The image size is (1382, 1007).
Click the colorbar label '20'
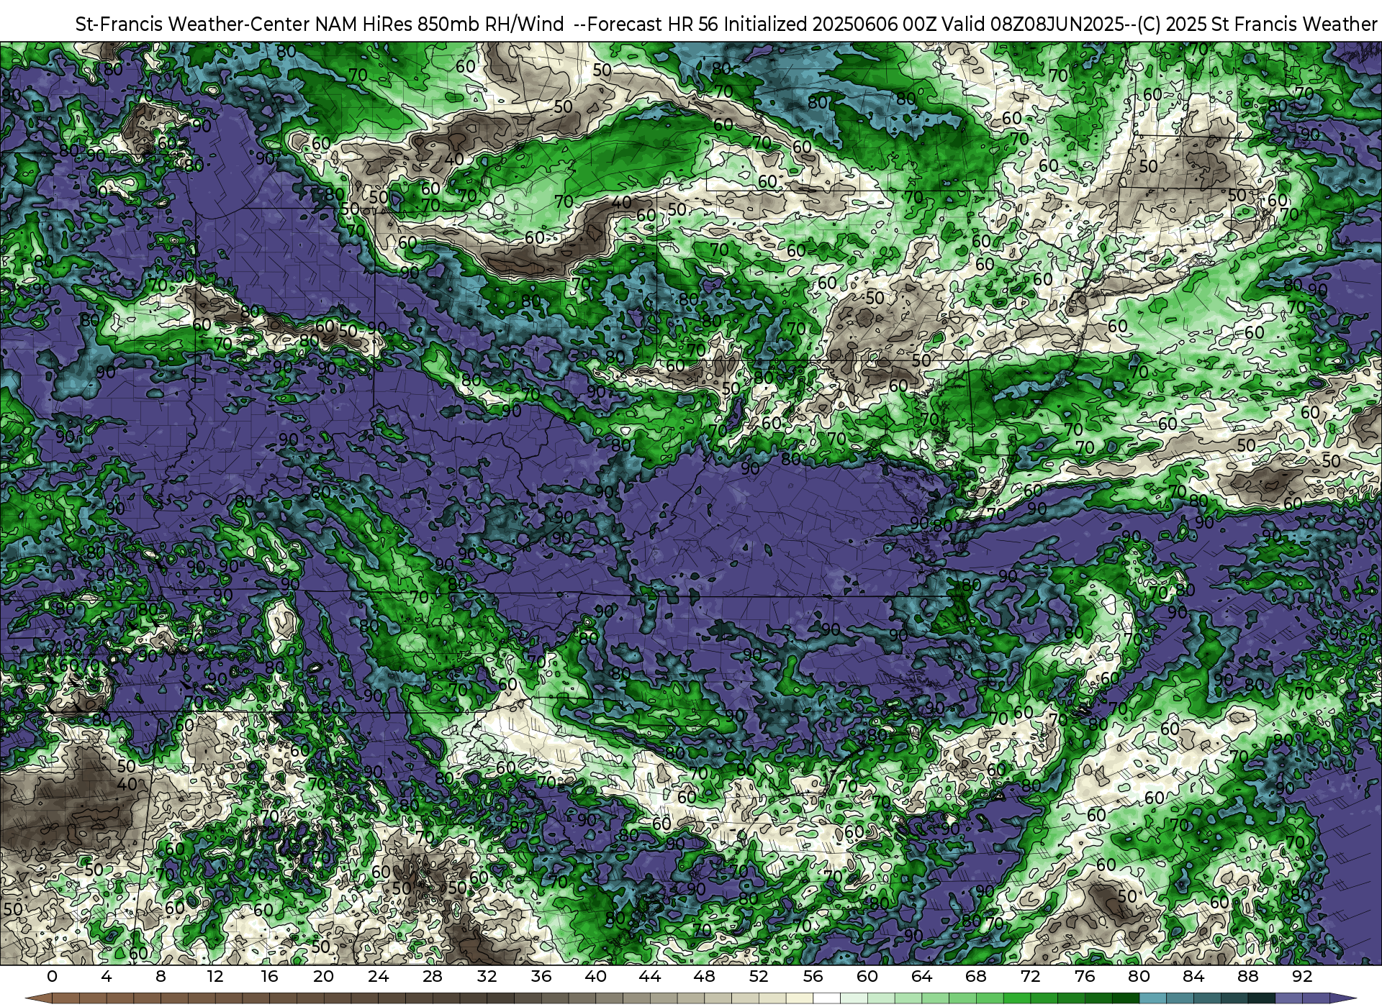click(324, 976)
